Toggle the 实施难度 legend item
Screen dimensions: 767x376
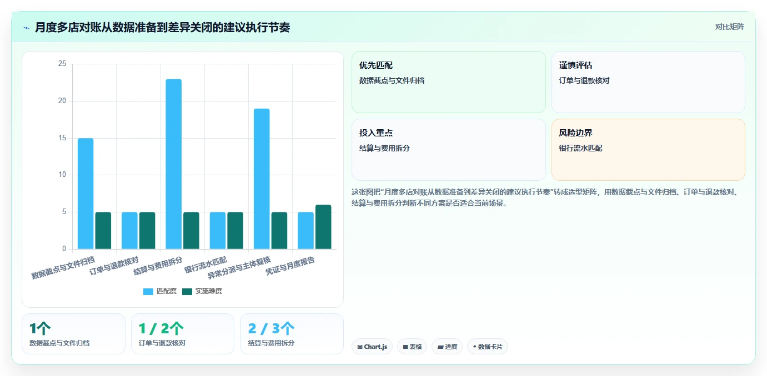[x=202, y=291]
